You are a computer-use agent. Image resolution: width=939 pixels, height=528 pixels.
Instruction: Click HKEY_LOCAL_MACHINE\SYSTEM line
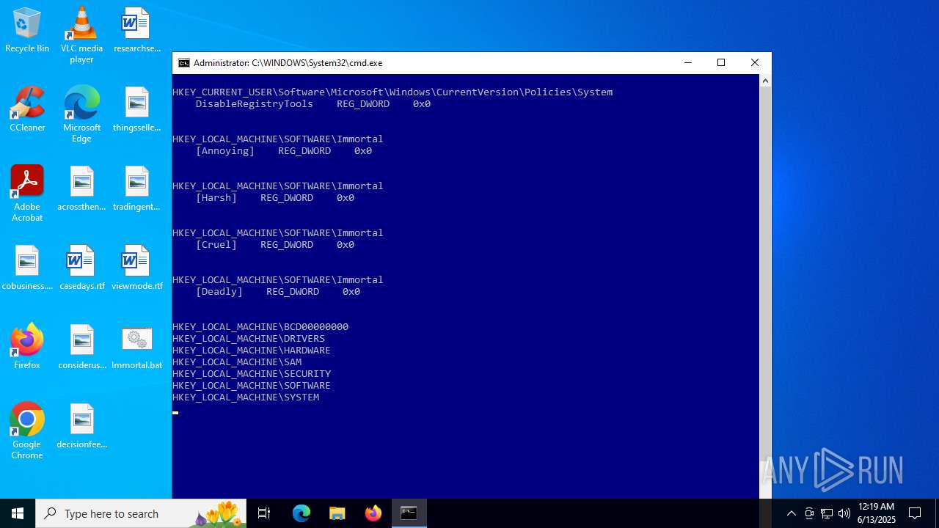[246, 397]
